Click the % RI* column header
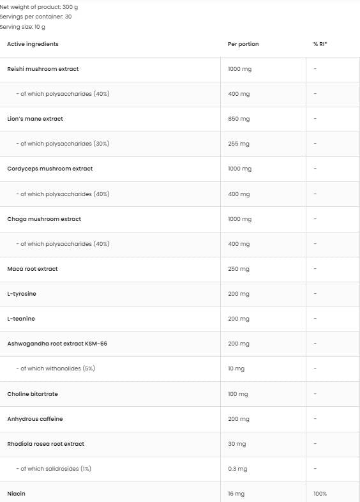The width and height of the screenshot is (360, 502). click(320, 44)
